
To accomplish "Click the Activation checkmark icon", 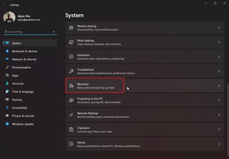I will pos(71,57).
